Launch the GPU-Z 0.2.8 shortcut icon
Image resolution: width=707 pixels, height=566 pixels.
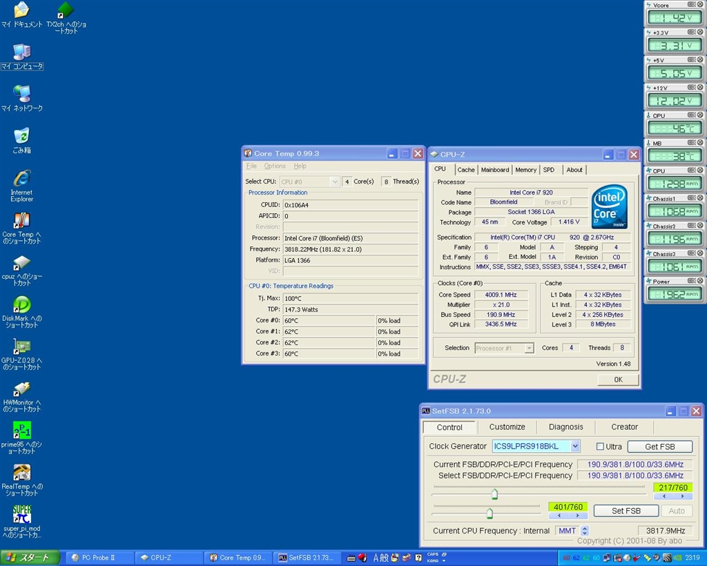pyautogui.click(x=21, y=347)
